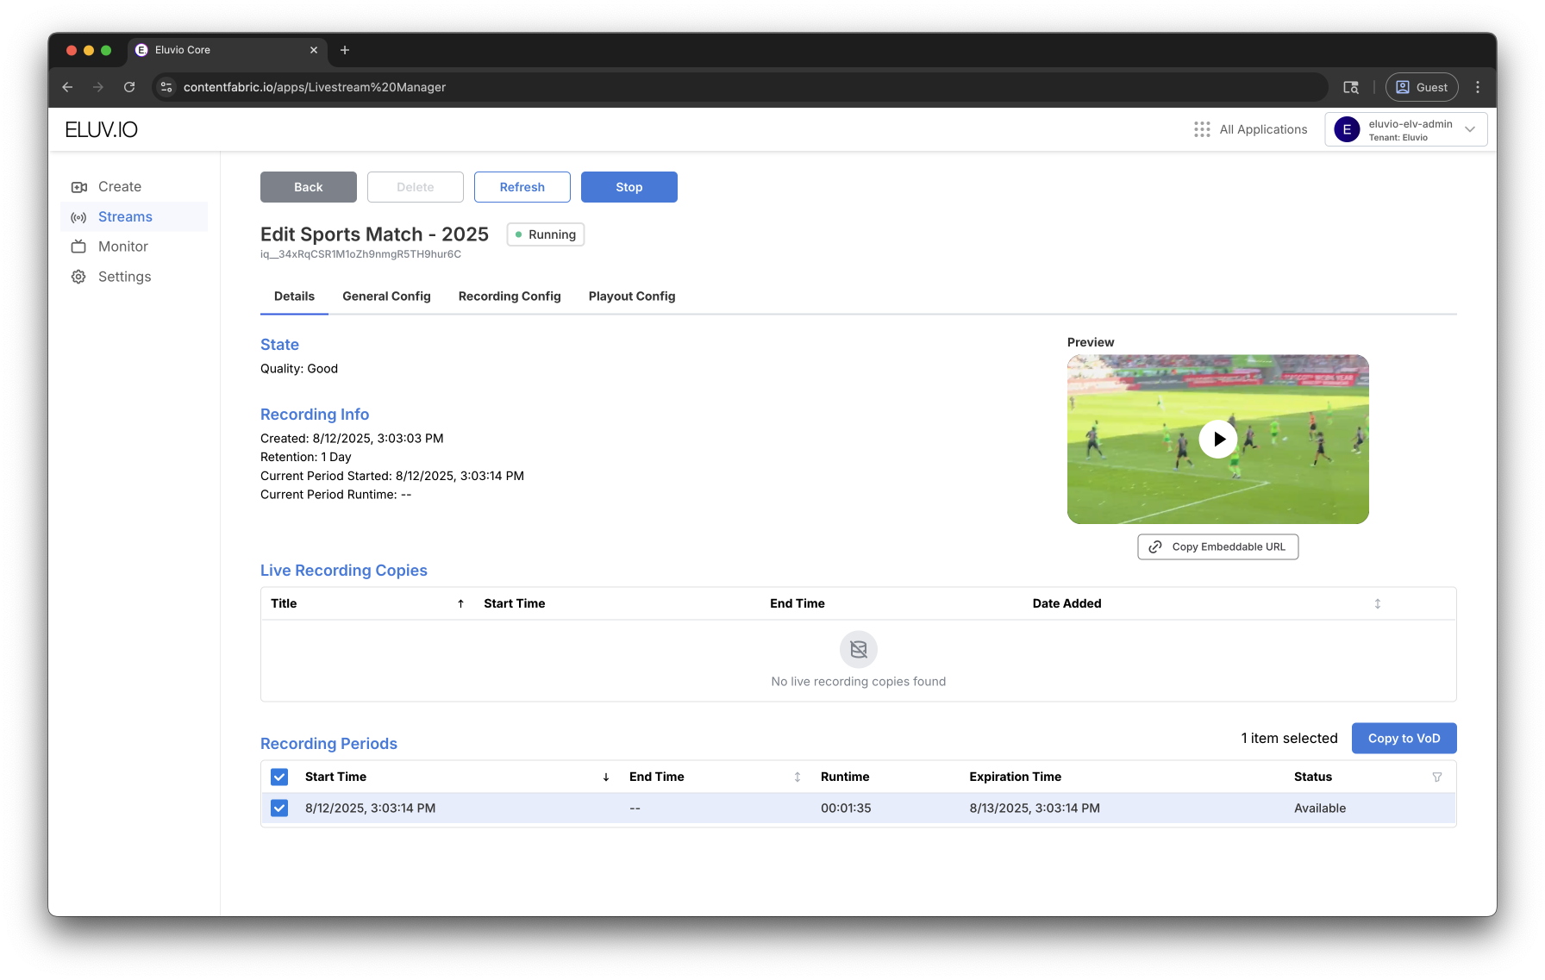The width and height of the screenshot is (1545, 980).
Task: Reload the page with browser refresh icon
Action: coord(129,87)
